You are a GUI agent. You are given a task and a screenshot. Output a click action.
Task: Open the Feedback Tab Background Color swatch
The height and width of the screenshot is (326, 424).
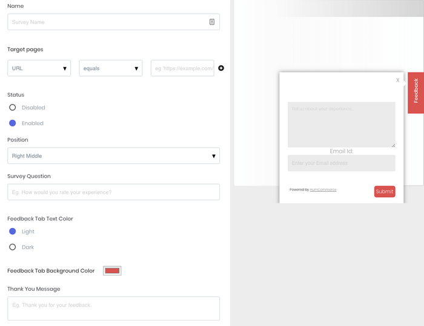pyautogui.click(x=112, y=270)
